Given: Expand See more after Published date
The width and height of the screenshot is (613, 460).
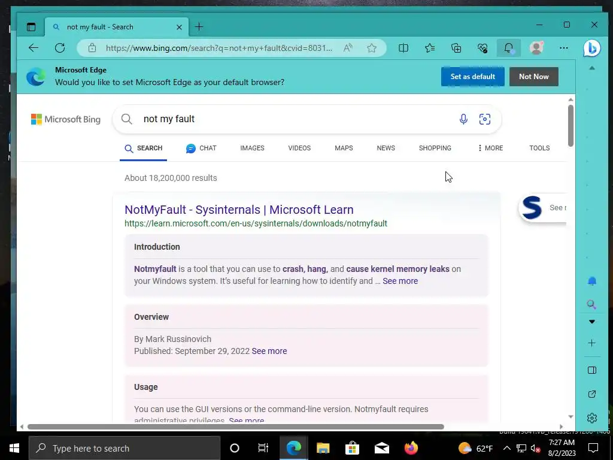Looking at the screenshot, I should point(269,351).
